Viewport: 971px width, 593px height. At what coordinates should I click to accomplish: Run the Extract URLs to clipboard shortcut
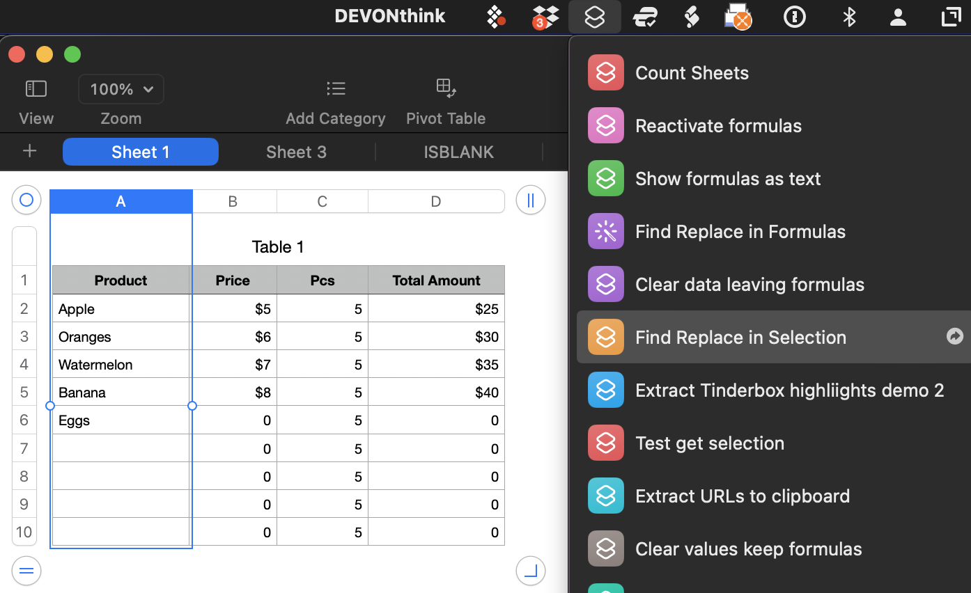773,496
